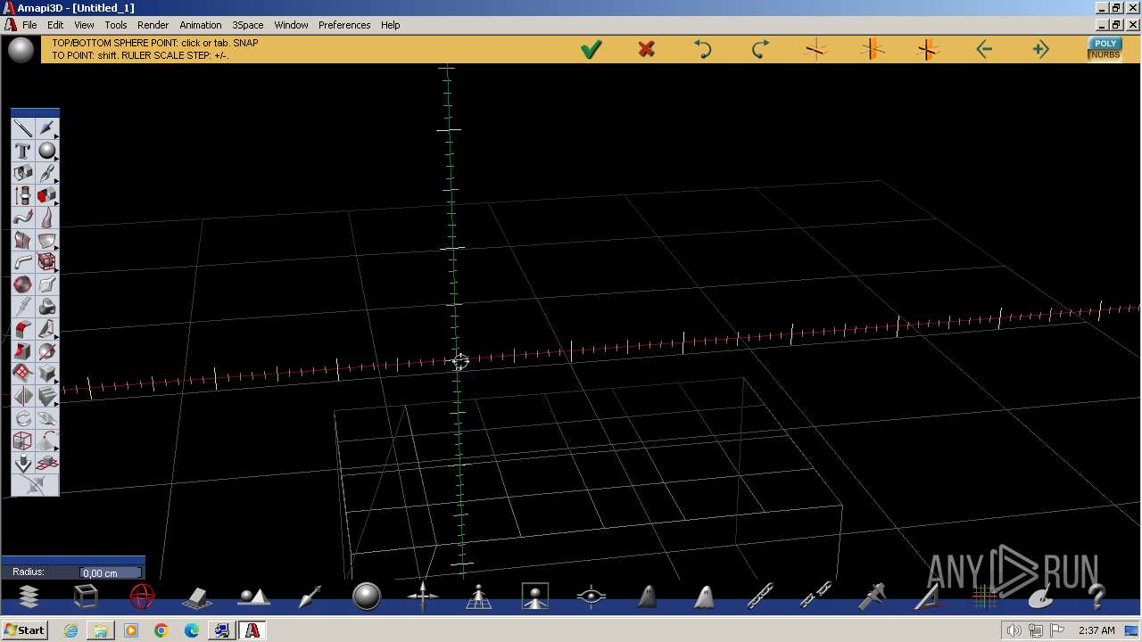Click the Amapi3D taskbar button

[x=252, y=630]
